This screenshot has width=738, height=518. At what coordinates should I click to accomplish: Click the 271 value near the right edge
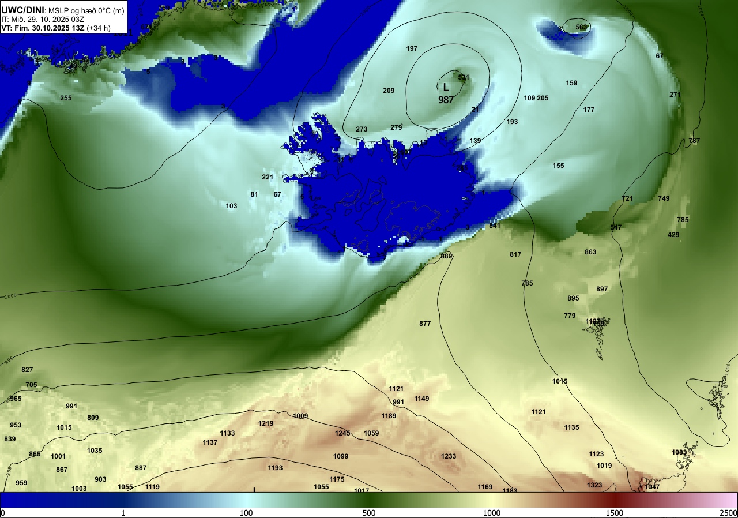[x=675, y=95]
